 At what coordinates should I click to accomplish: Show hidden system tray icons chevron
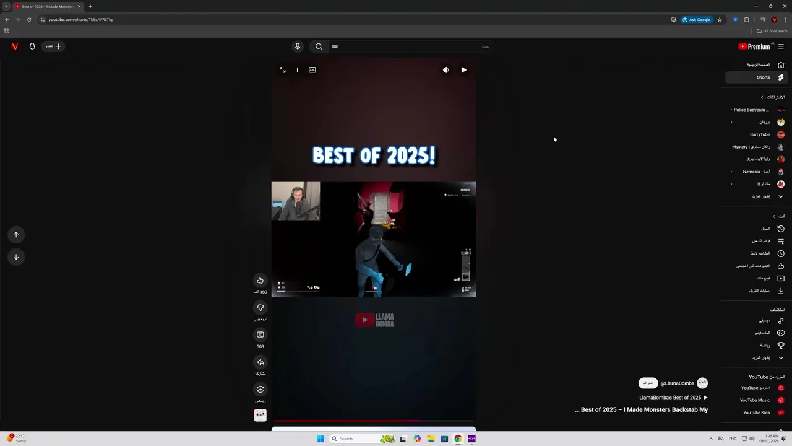pyautogui.click(x=710, y=439)
